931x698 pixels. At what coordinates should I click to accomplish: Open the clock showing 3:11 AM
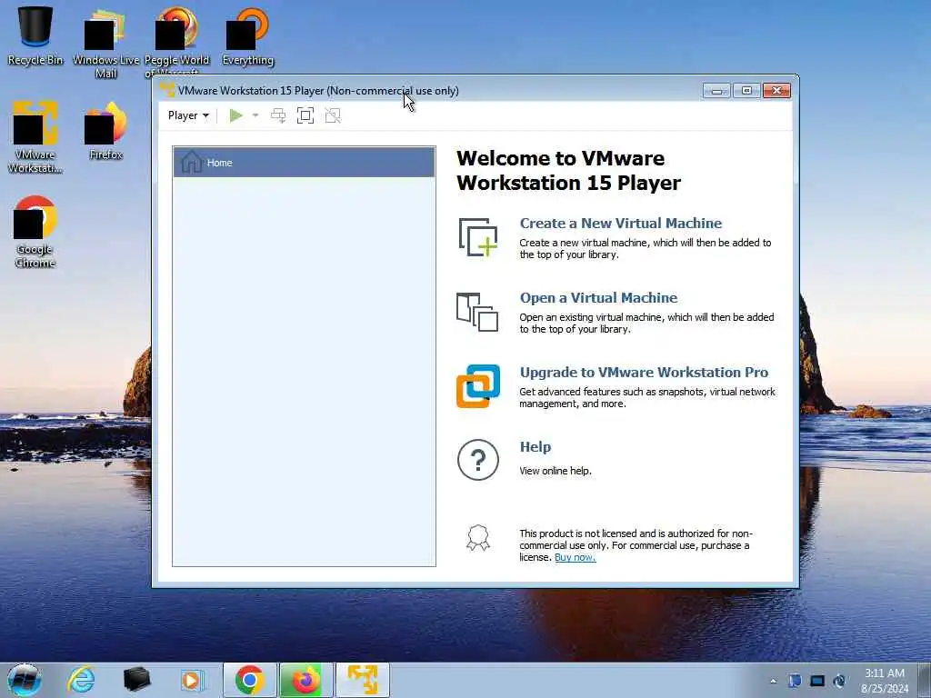point(885,681)
